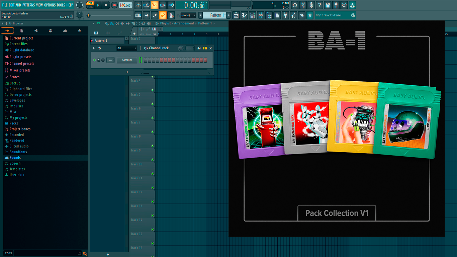Enable typing keyboard to piano
The height and width of the screenshot is (257, 457).
coord(138,15)
